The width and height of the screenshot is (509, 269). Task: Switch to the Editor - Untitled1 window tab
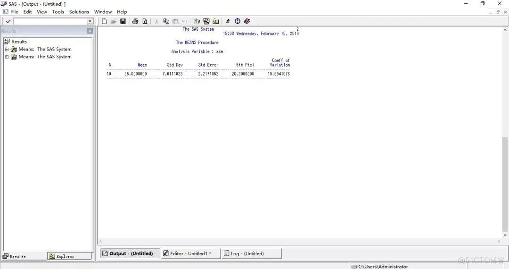click(x=190, y=253)
